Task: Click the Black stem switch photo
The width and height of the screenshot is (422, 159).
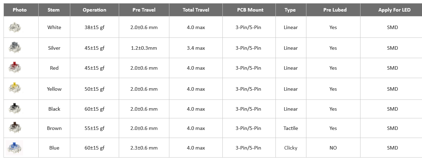Action: coord(14,109)
